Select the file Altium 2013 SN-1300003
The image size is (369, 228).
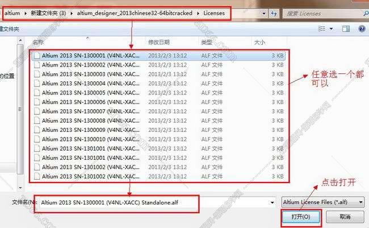(x=158, y=74)
